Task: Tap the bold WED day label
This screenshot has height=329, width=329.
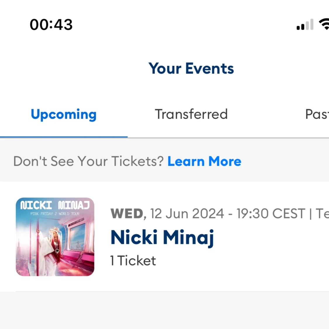Action: pyautogui.click(x=127, y=213)
